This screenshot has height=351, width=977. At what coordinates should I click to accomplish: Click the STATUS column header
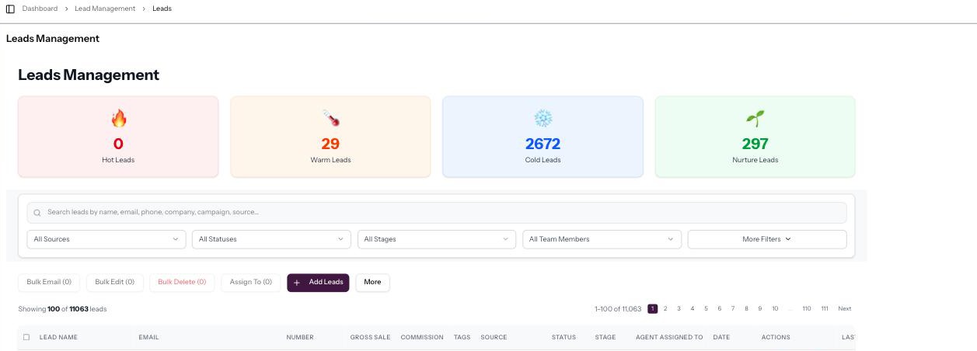tap(564, 337)
